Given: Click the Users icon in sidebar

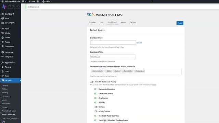Looking at the screenshot, I should tap(3, 71).
